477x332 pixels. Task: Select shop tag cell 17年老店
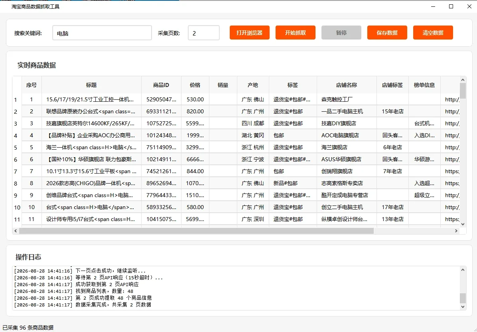pos(393,207)
